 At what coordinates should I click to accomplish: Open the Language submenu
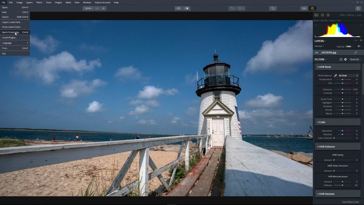click(15, 43)
